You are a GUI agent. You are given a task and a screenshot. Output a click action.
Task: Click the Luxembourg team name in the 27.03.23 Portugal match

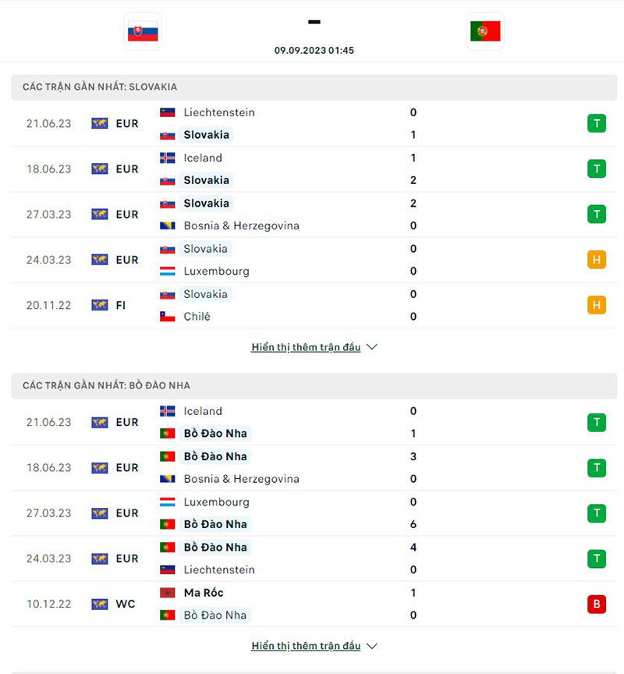pyautogui.click(x=216, y=502)
